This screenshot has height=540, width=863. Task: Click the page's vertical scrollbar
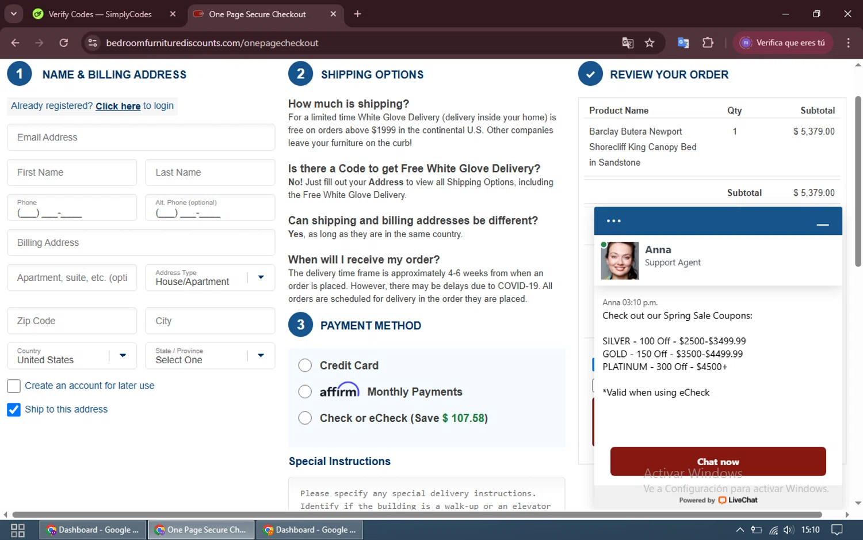858,181
